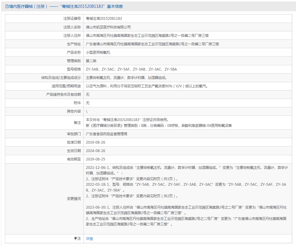Click the 注册人住所 address value
296x246 pixels.
tap(147, 36)
